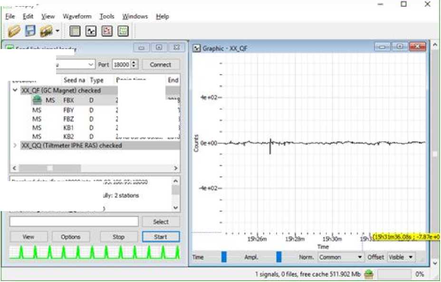Collapse the XX_QF (GC Magnet) tree node
Viewport: 441px width, 282px height.
[15, 90]
